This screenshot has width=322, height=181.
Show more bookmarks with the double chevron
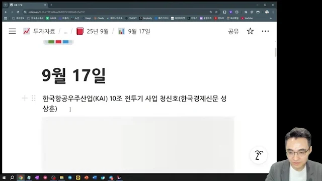(271, 18)
